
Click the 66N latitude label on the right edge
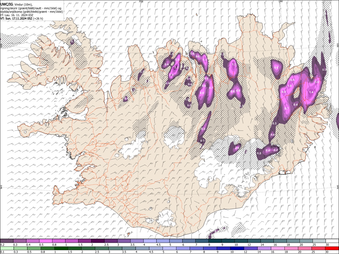click(337, 46)
